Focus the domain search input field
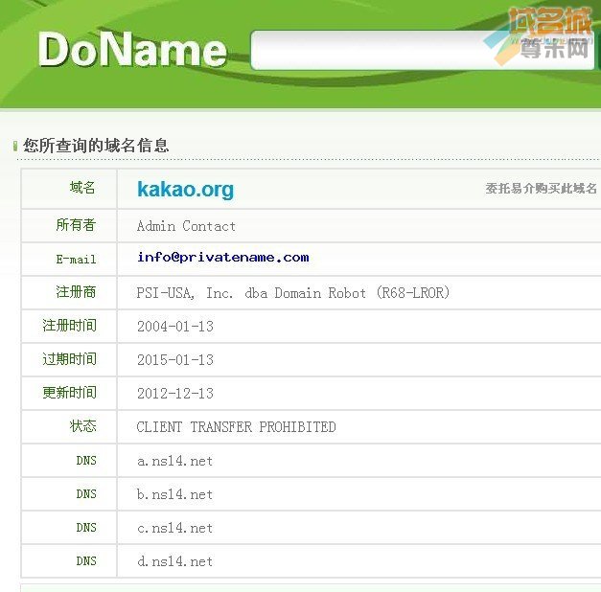This screenshot has width=601, height=592. coord(423,50)
